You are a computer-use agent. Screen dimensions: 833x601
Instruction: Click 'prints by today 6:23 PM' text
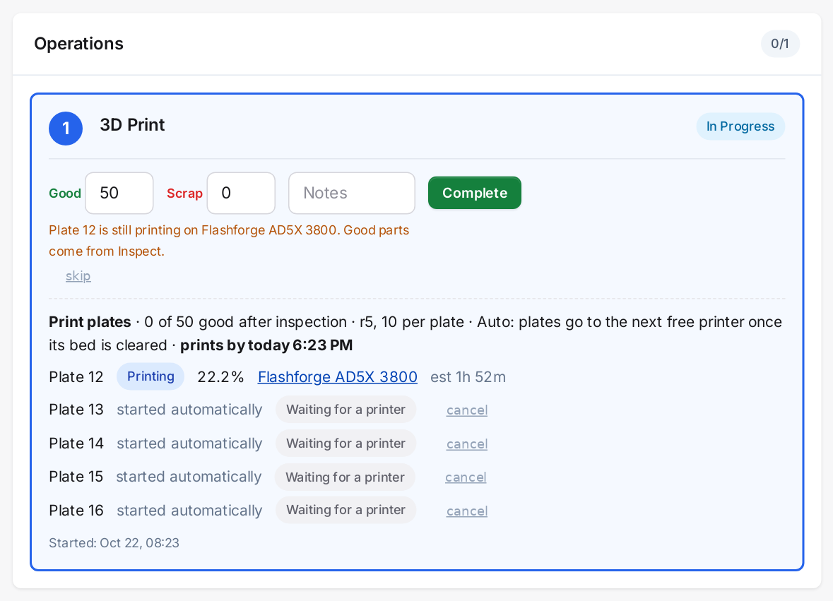tap(266, 345)
